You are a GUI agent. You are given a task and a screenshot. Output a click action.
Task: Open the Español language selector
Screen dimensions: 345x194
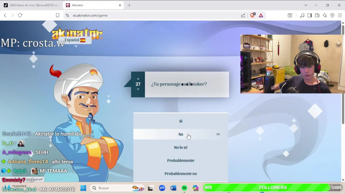coord(75,40)
